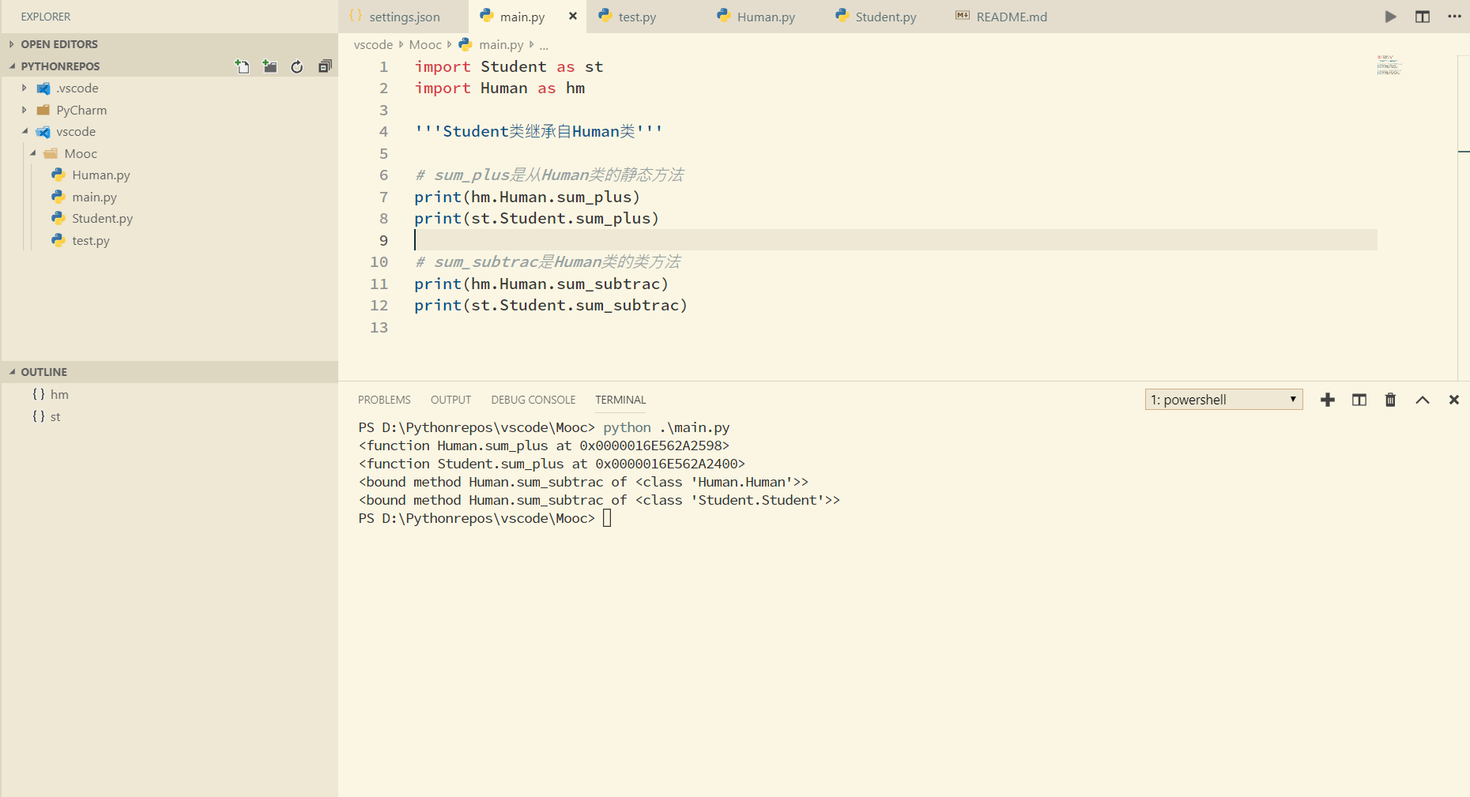Maximize the panel with the up chevron
1470x797 pixels.
[1423, 400]
